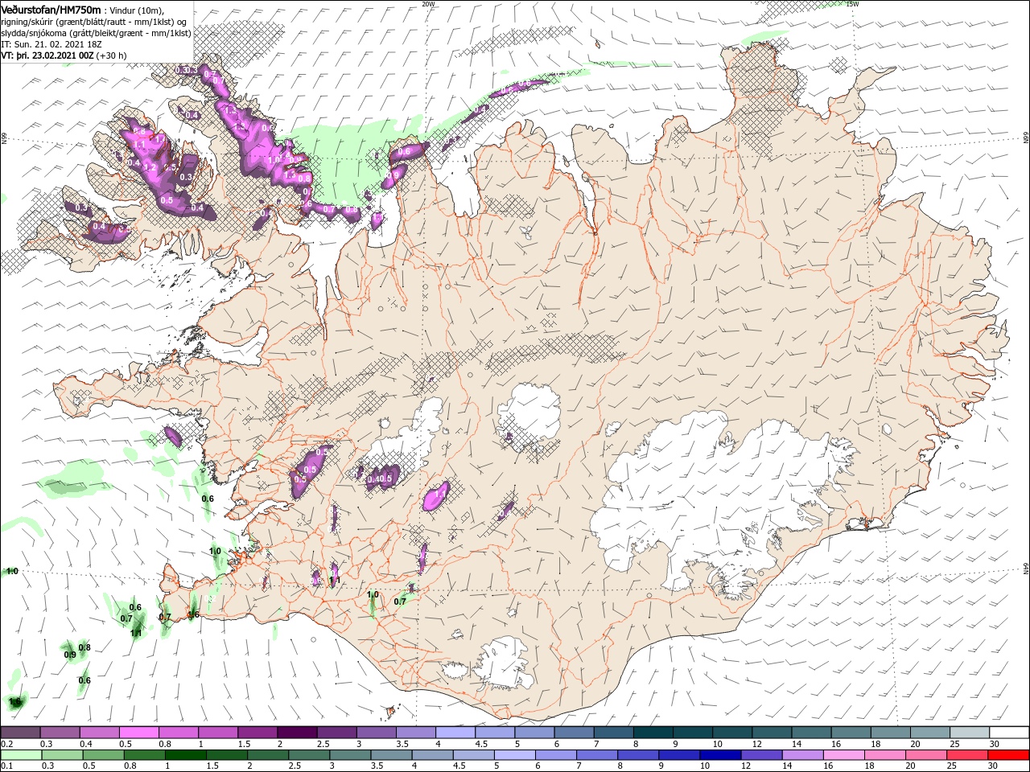Pick the 0.4 orchid swatch in the purple row
1030x772 pixels.
[99, 733]
